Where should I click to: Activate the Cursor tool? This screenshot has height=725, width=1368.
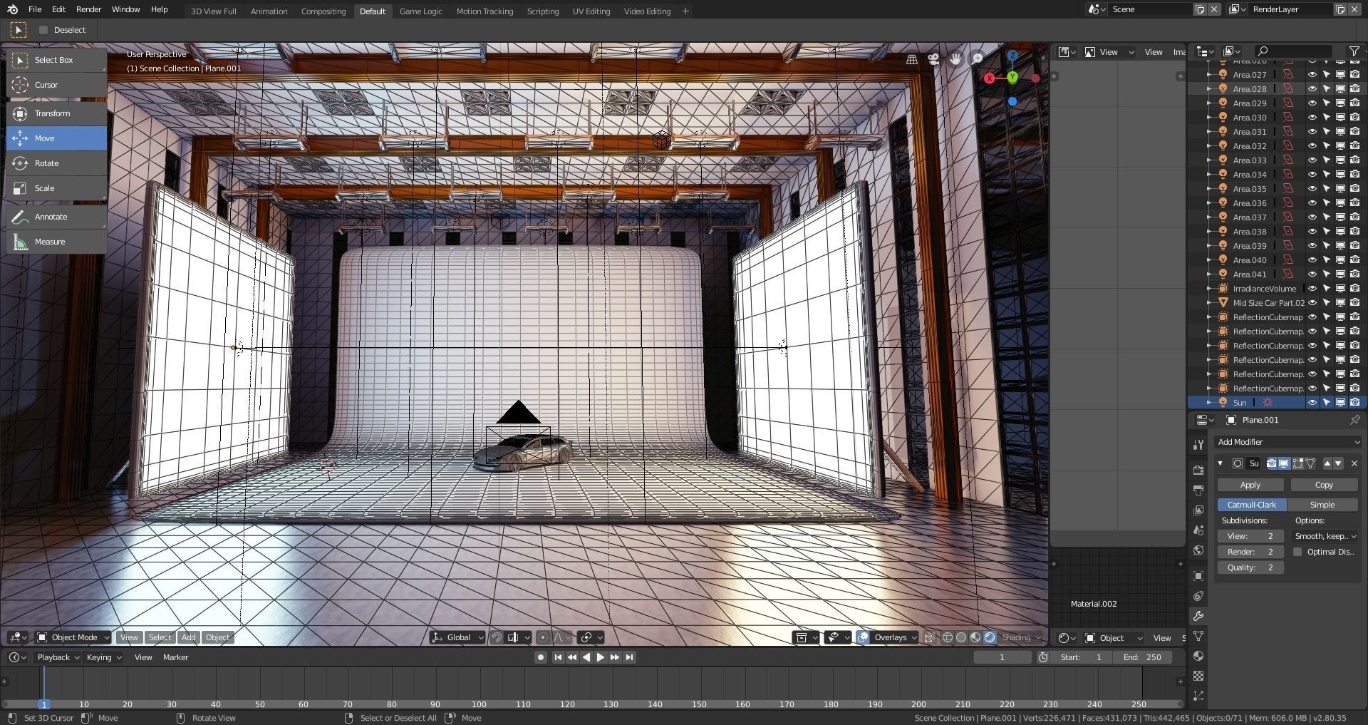pos(56,85)
